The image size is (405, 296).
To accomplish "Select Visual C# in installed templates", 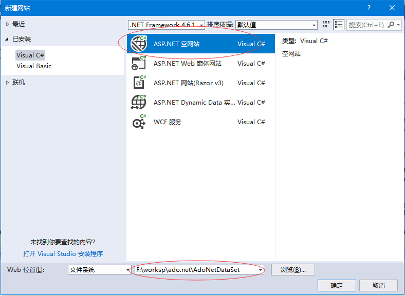I will 30,55.
